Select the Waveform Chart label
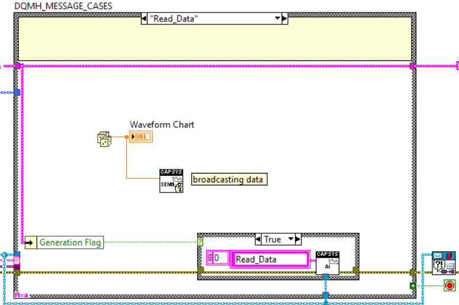This screenshot has width=459, height=305. (x=162, y=124)
